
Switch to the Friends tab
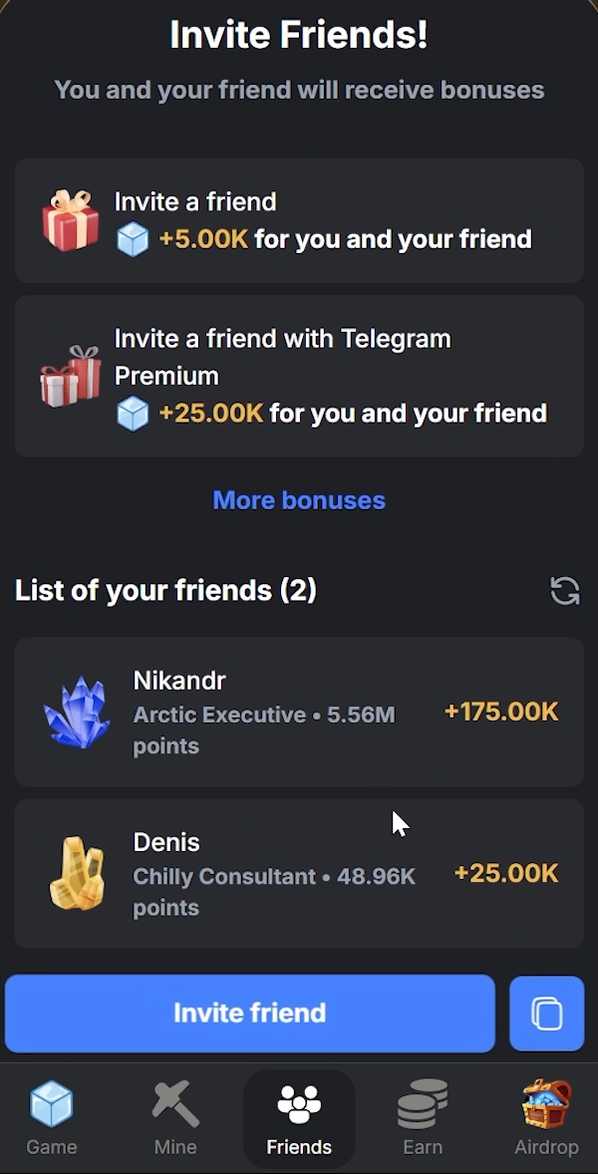pyautogui.click(x=299, y=1118)
